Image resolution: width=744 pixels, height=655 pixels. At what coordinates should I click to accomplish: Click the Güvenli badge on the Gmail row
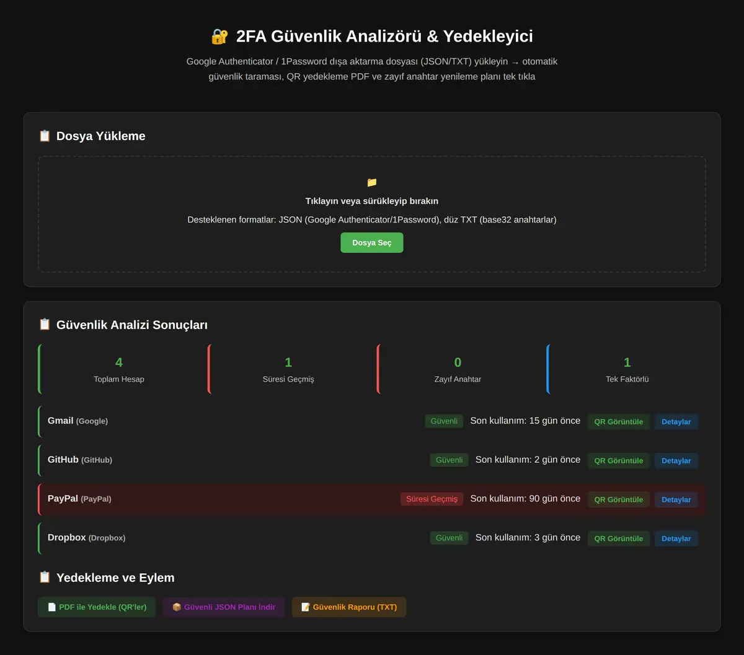pos(444,421)
